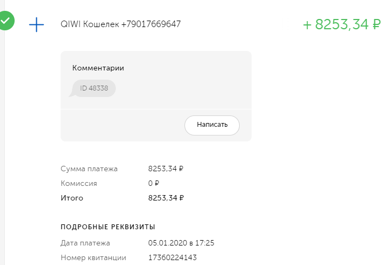Click the commission value 0 ₽

154,183
